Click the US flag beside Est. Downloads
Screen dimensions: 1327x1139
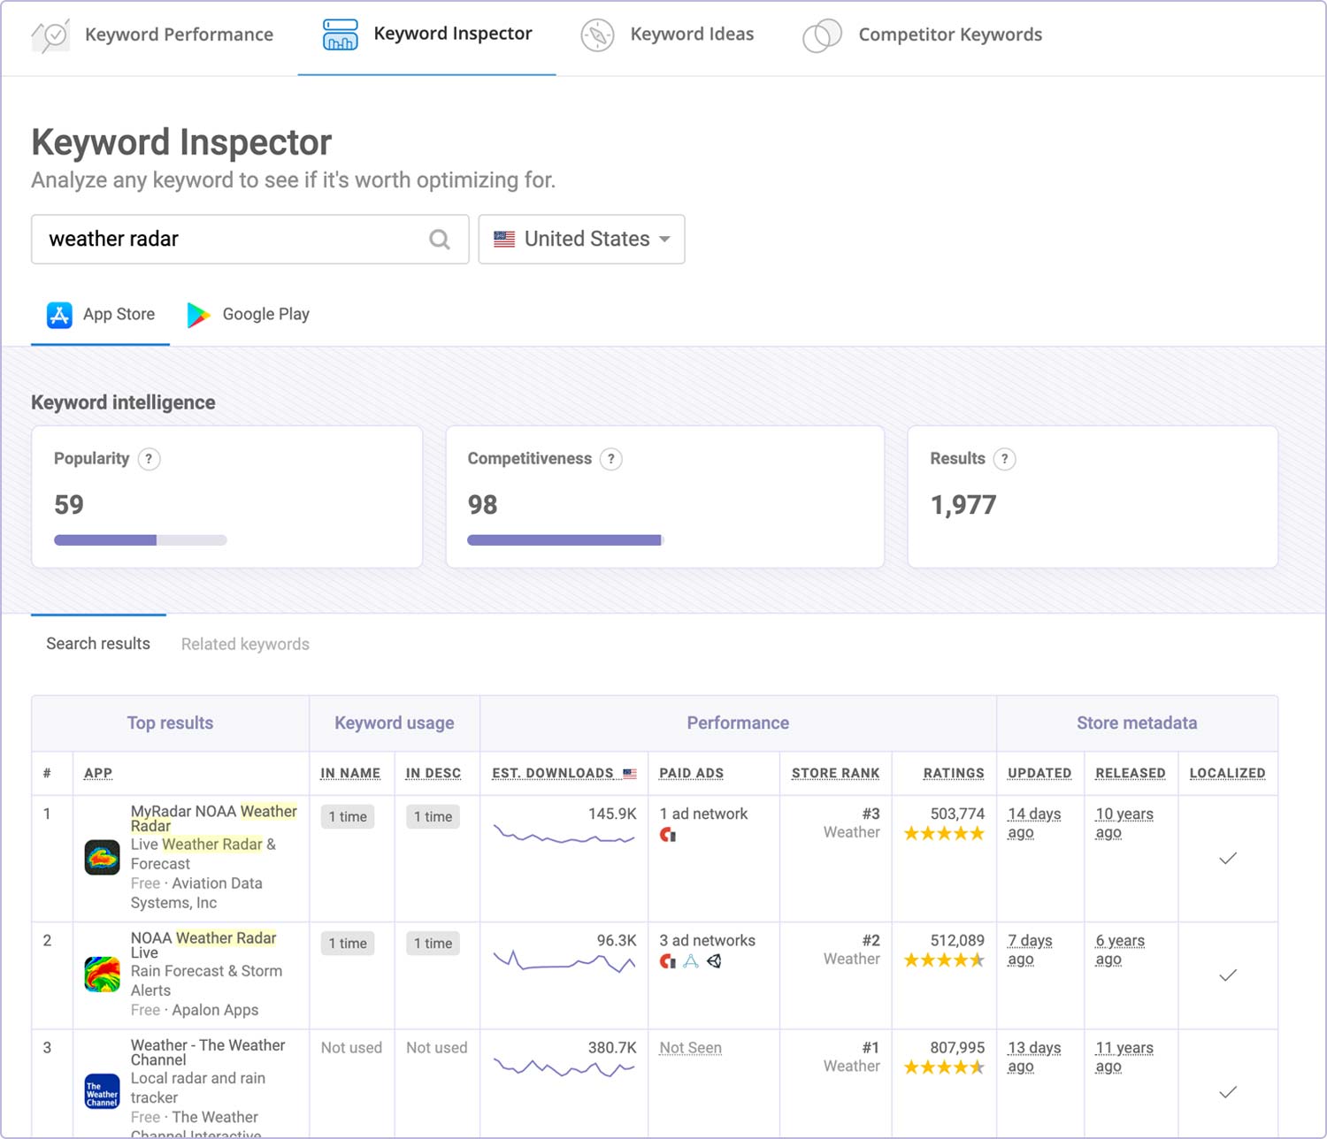(x=630, y=774)
